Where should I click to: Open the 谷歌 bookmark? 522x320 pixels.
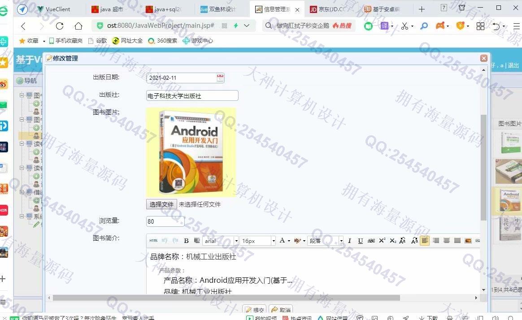pos(98,41)
